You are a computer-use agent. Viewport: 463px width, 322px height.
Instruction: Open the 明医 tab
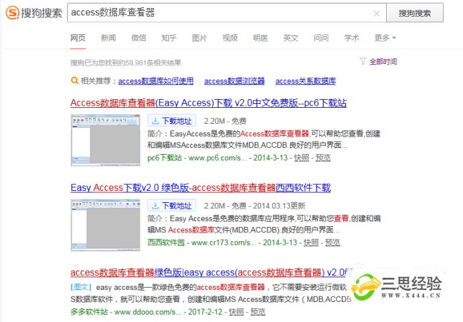coord(260,37)
